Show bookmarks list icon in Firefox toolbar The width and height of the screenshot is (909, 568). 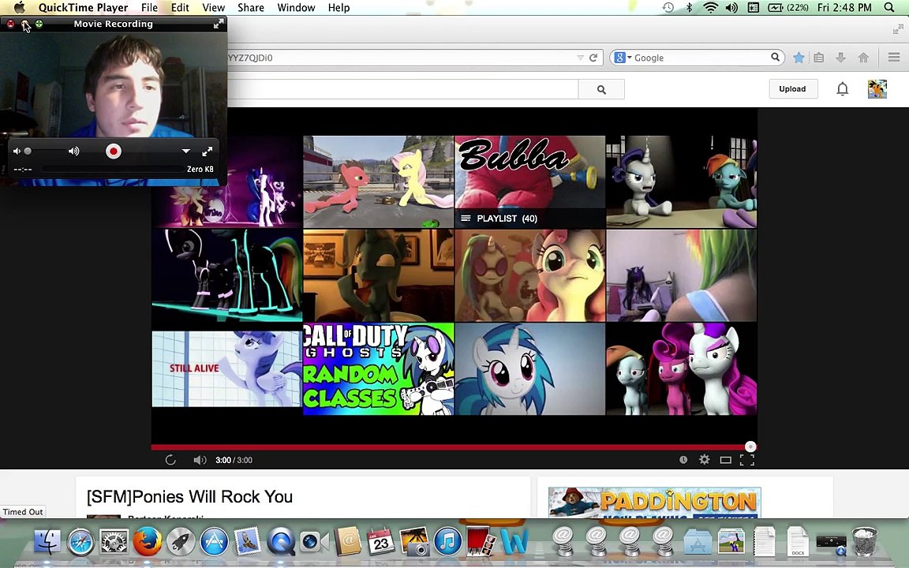point(818,58)
